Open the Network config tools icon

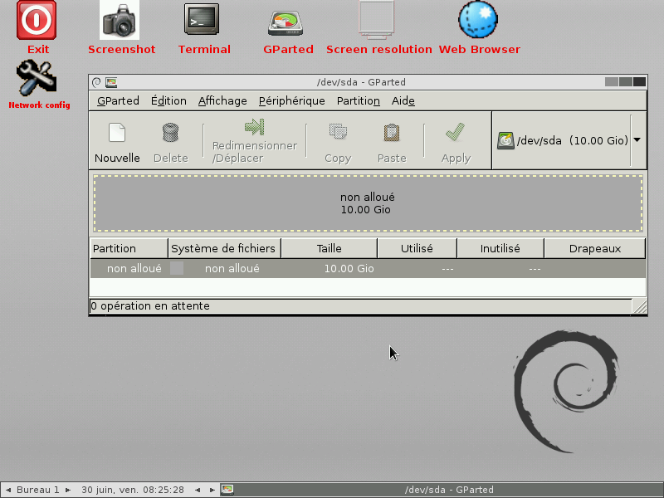click(x=37, y=77)
